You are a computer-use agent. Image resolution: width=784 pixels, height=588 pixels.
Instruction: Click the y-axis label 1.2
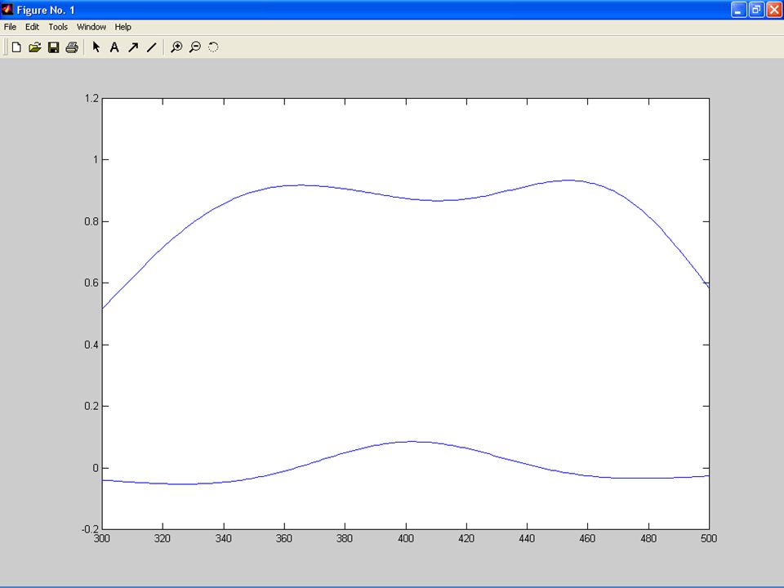tap(91, 98)
